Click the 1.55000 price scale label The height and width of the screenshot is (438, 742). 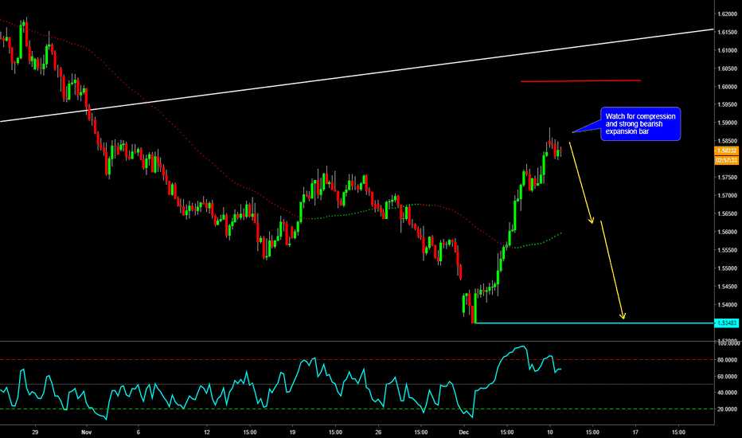[x=728, y=268]
